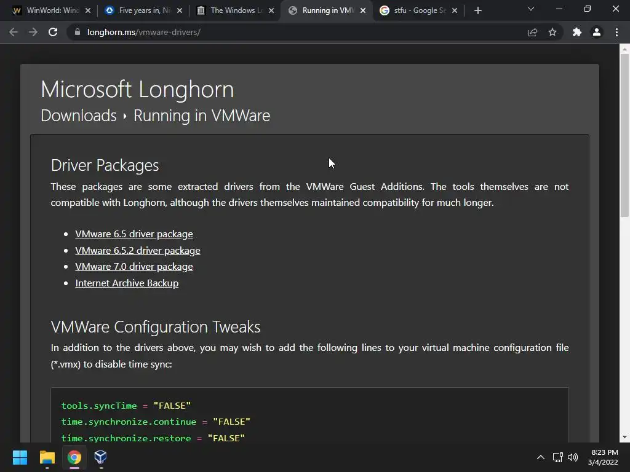
Task: Reload the longhorn.ms page
Action: tap(53, 32)
